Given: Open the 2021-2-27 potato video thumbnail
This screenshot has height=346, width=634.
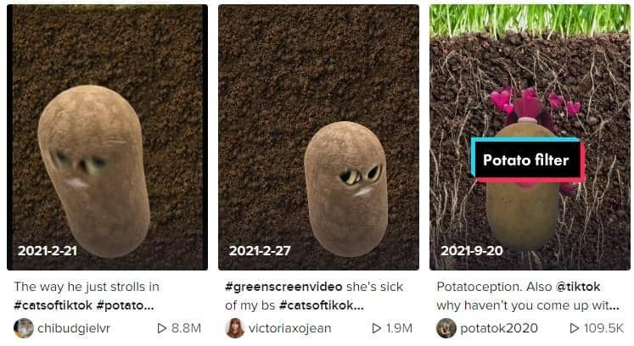Looking at the screenshot, I should tap(318, 137).
